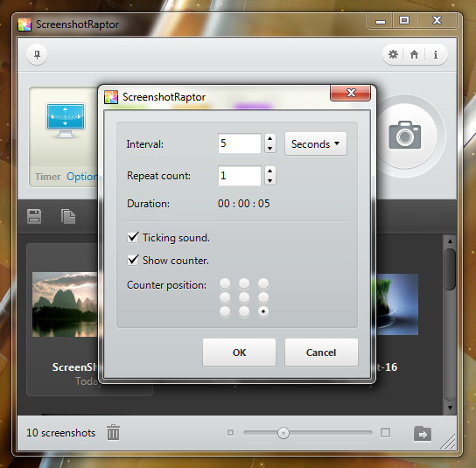Open the export folder arrow icon
This screenshot has width=476, height=468.
[423, 434]
